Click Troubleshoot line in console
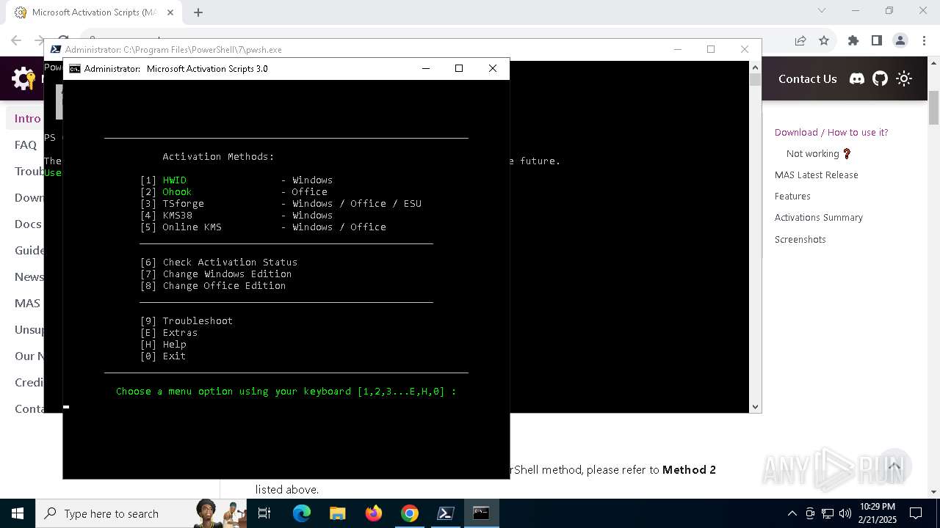Screen dimensions: 940x528 187,320
